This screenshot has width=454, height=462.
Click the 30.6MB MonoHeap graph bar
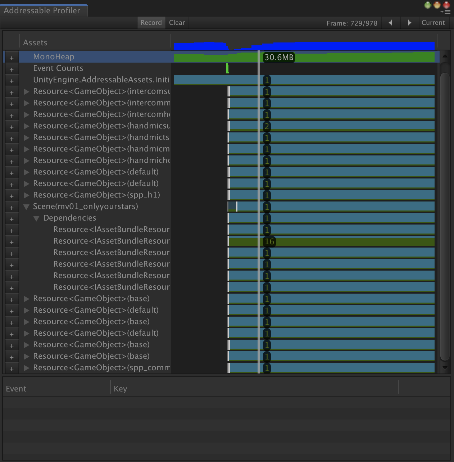(279, 57)
